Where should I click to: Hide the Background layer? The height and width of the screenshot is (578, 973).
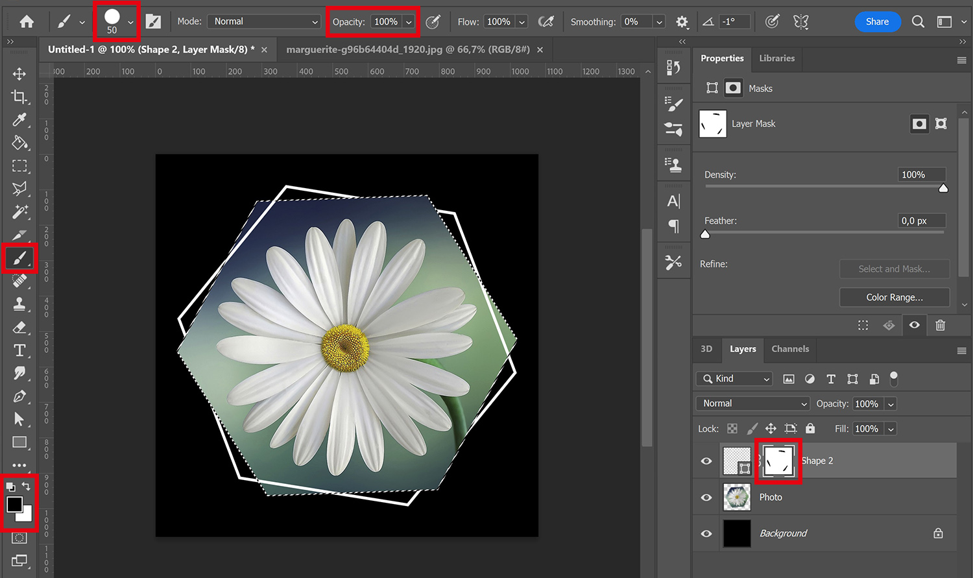coord(706,533)
